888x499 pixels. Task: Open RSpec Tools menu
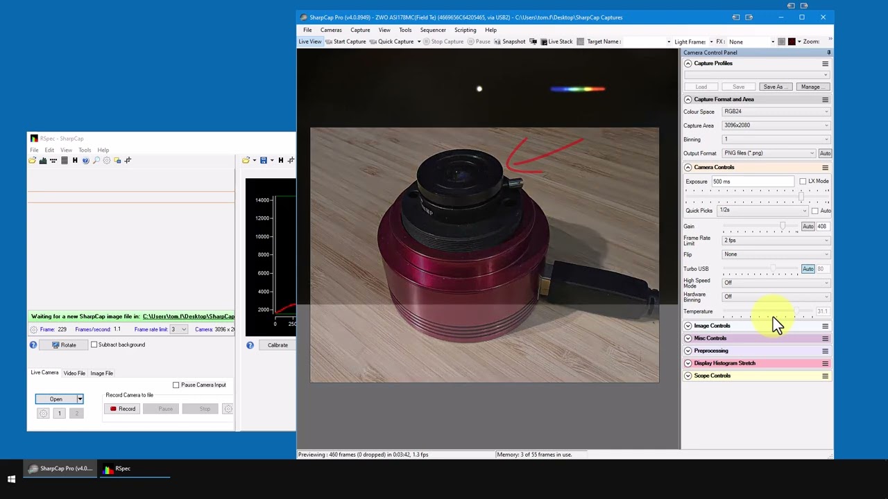coord(85,150)
